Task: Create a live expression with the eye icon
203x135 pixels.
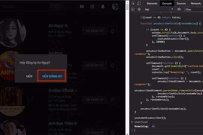Action: click(179, 9)
